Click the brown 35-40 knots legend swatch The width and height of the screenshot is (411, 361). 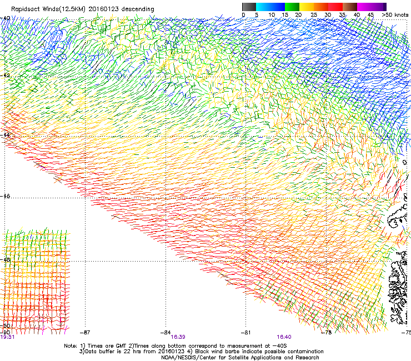(350, 7)
